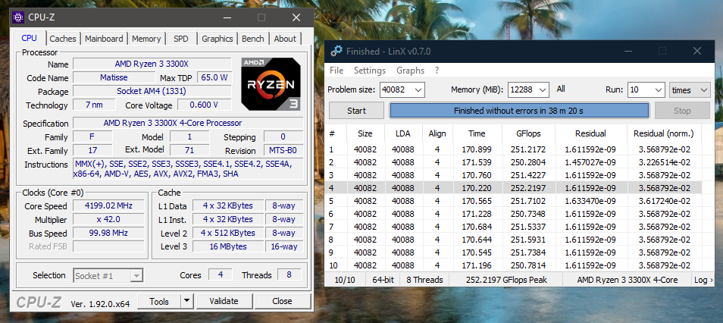Click the GFlops column header in LinX

point(528,133)
